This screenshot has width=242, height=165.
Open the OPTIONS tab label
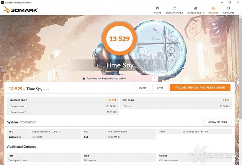228,12
